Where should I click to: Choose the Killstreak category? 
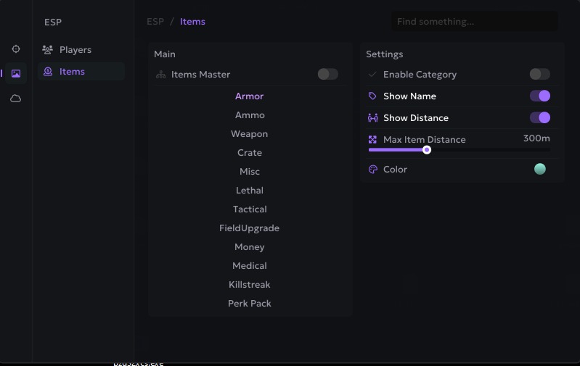[250, 285]
